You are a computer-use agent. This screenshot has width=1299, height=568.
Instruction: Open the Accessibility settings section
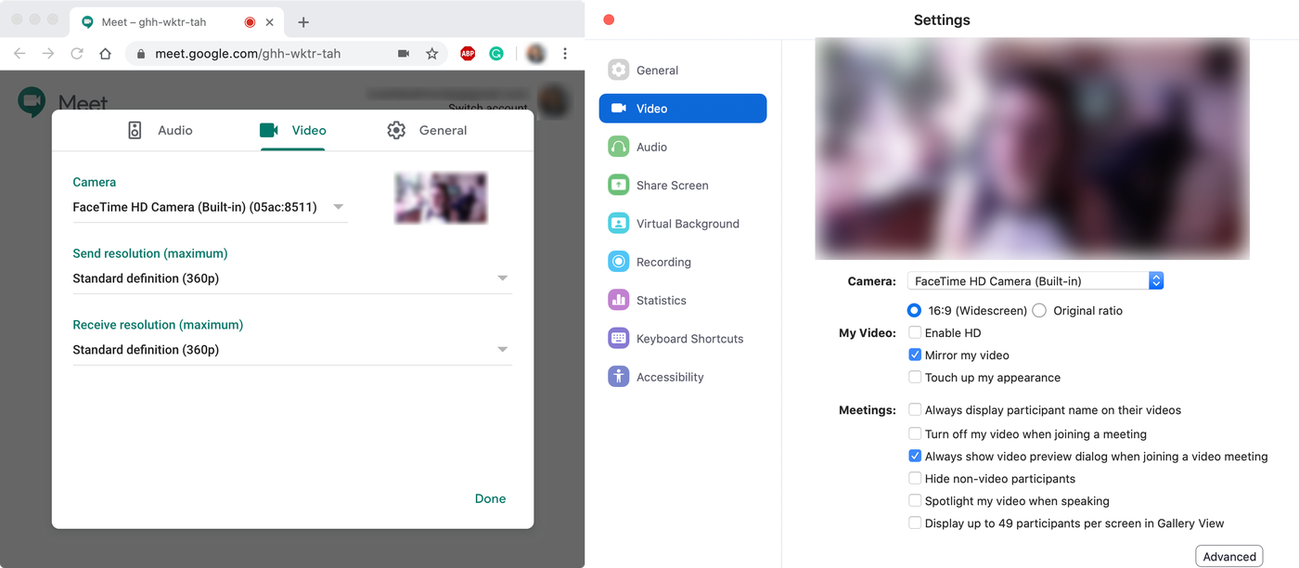672,376
